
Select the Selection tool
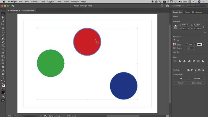pos(3,14)
